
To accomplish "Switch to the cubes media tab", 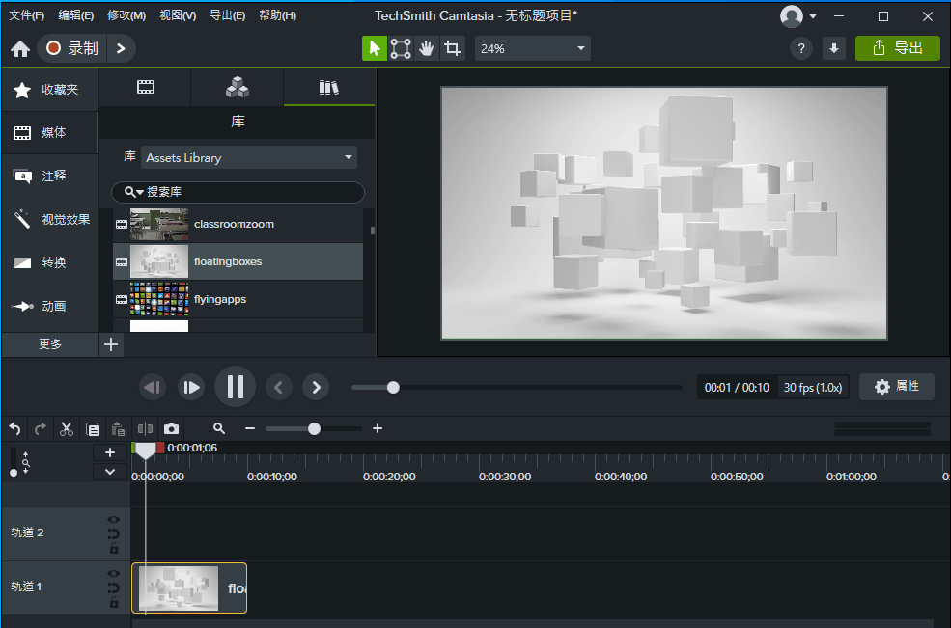I will tap(237, 88).
